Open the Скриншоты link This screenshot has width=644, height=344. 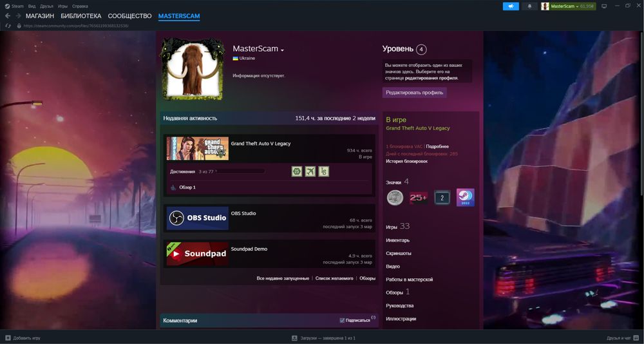[399, 253]
